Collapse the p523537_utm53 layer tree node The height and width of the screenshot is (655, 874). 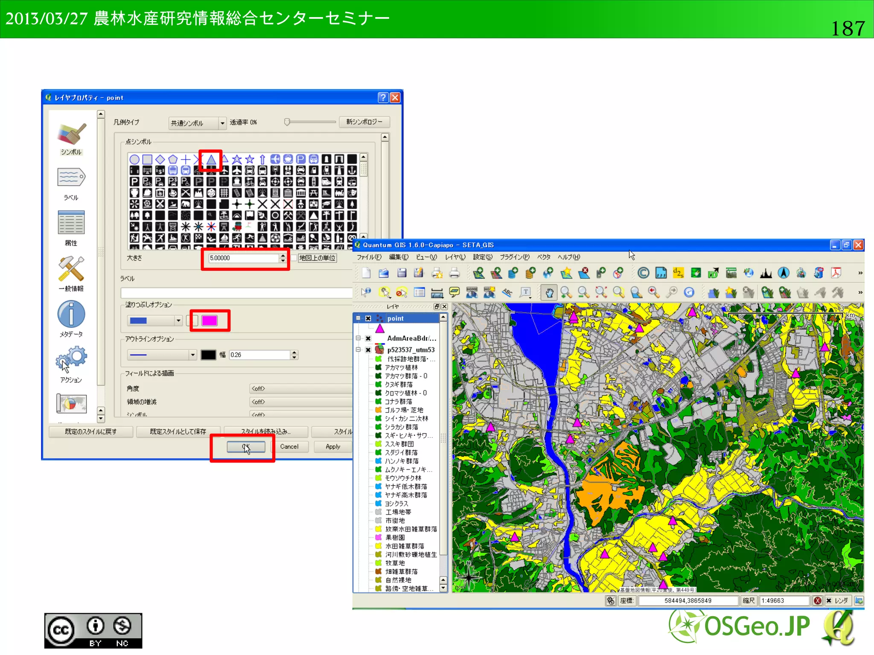pos(358,350)
